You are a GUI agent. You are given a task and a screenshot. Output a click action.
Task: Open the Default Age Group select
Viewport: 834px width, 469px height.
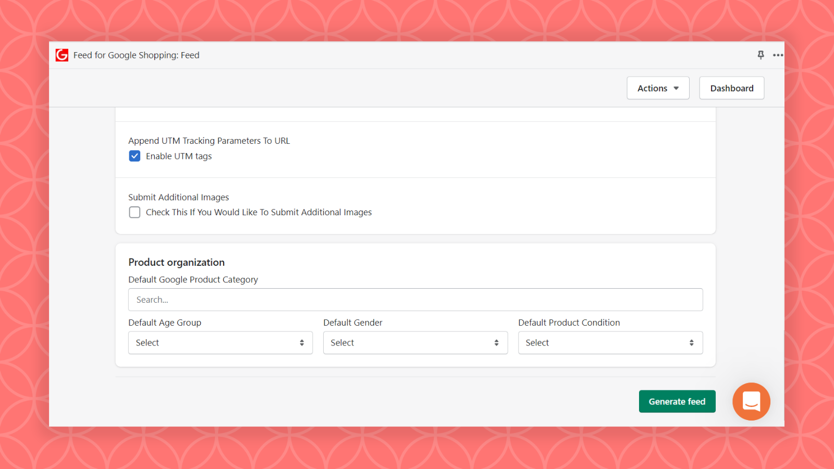(220, 342)
